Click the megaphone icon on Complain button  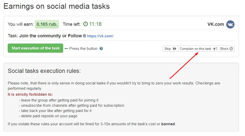pyautogui.click(x=215, y=49)
